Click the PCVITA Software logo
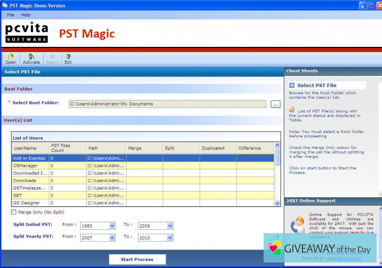The width and height of the screenshot is (382, 268). 27,33
